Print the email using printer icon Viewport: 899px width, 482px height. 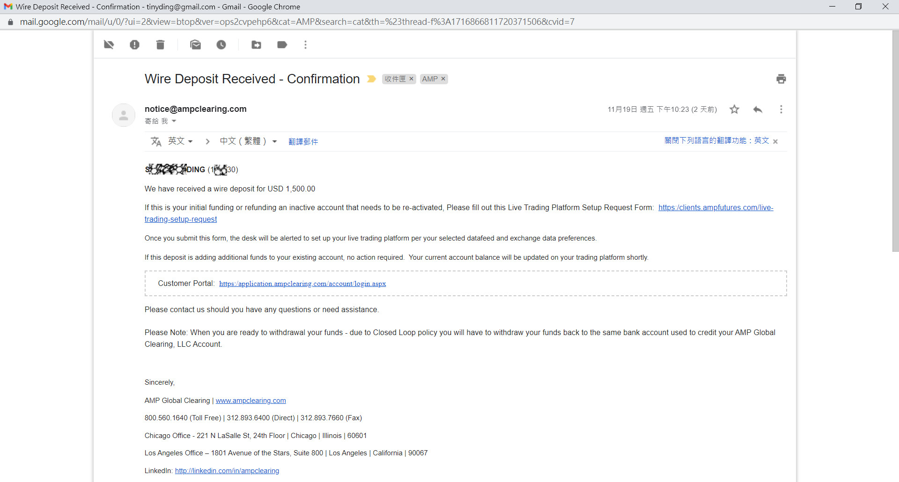(781, 79)
